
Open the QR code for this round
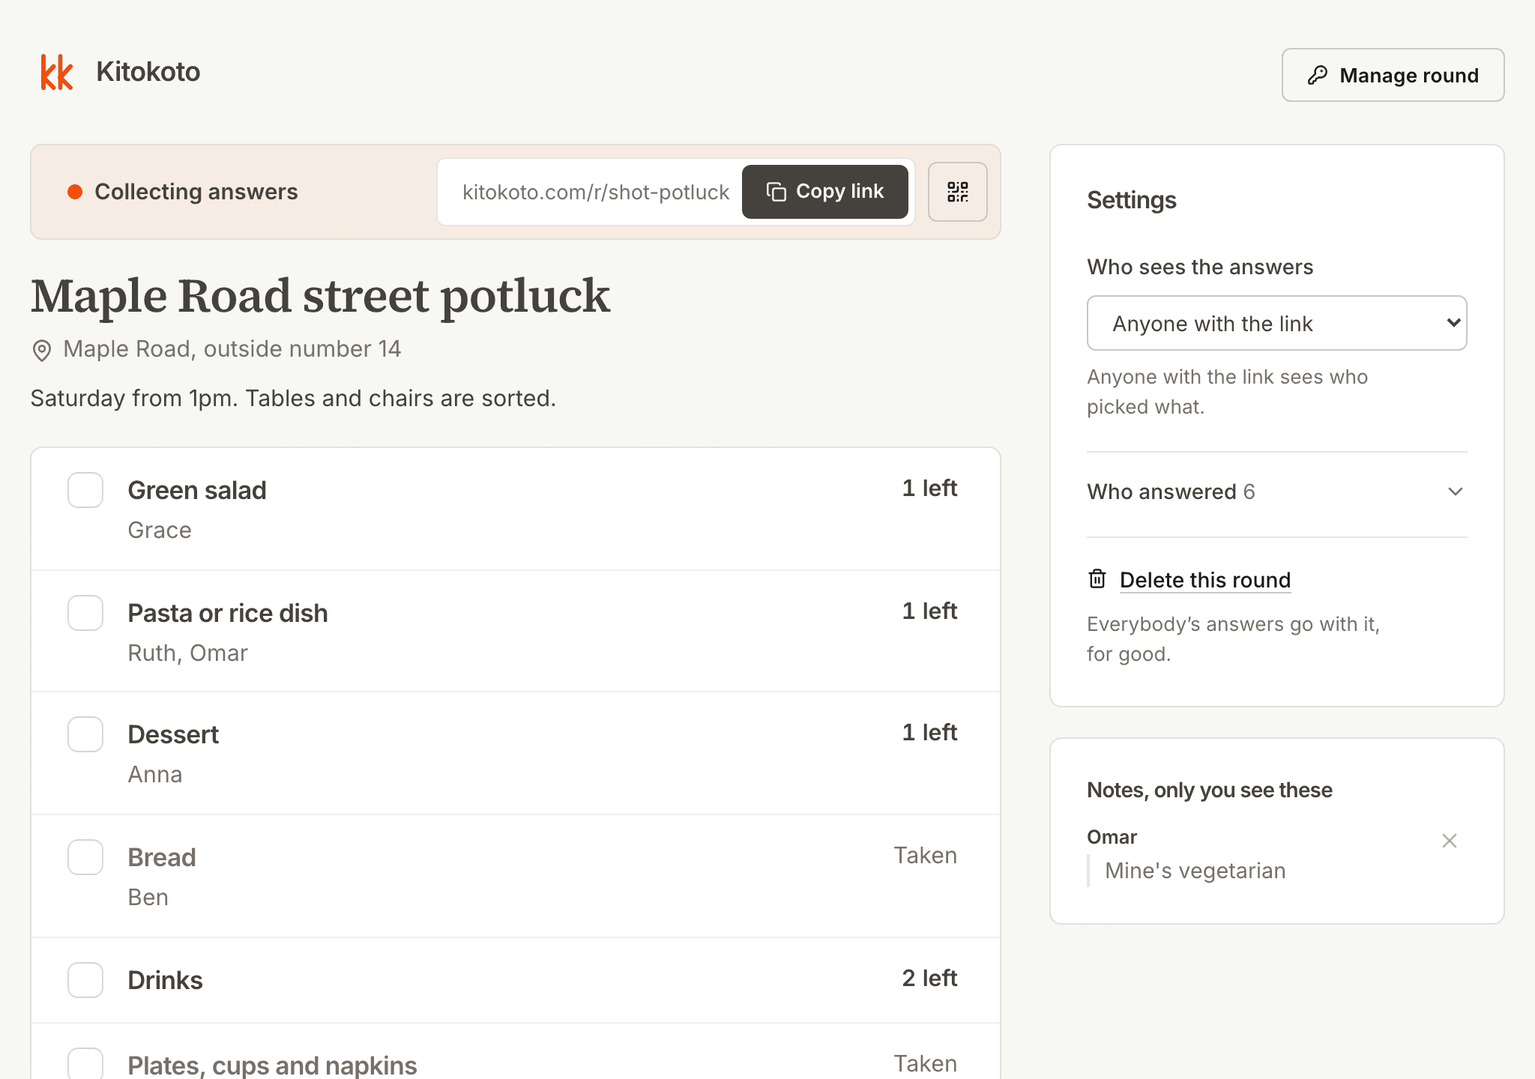[957, 192]
